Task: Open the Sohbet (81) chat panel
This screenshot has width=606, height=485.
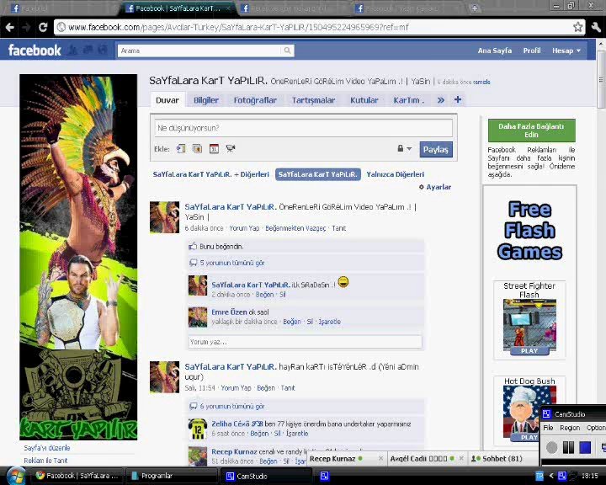Action: 502,459
